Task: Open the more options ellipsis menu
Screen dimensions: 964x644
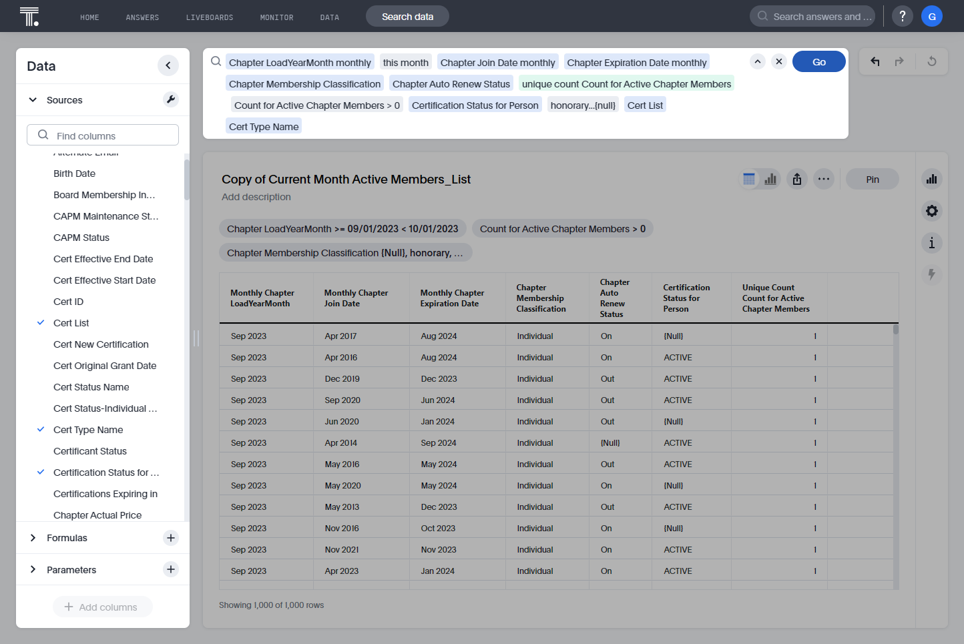Action: pyautogui.click(x=824, y=179)
